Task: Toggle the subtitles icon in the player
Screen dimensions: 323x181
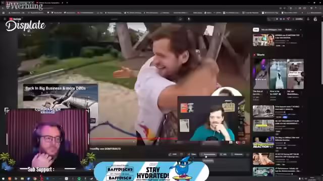Action: pyautogui.click(x=231, y=142)
